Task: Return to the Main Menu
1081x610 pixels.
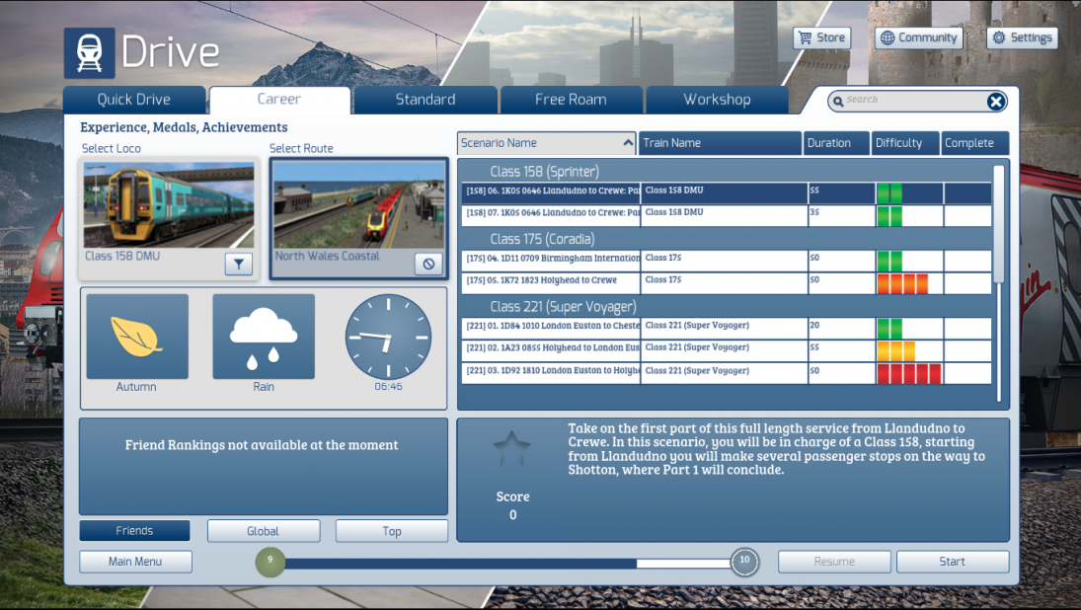Action: (135, 561)
